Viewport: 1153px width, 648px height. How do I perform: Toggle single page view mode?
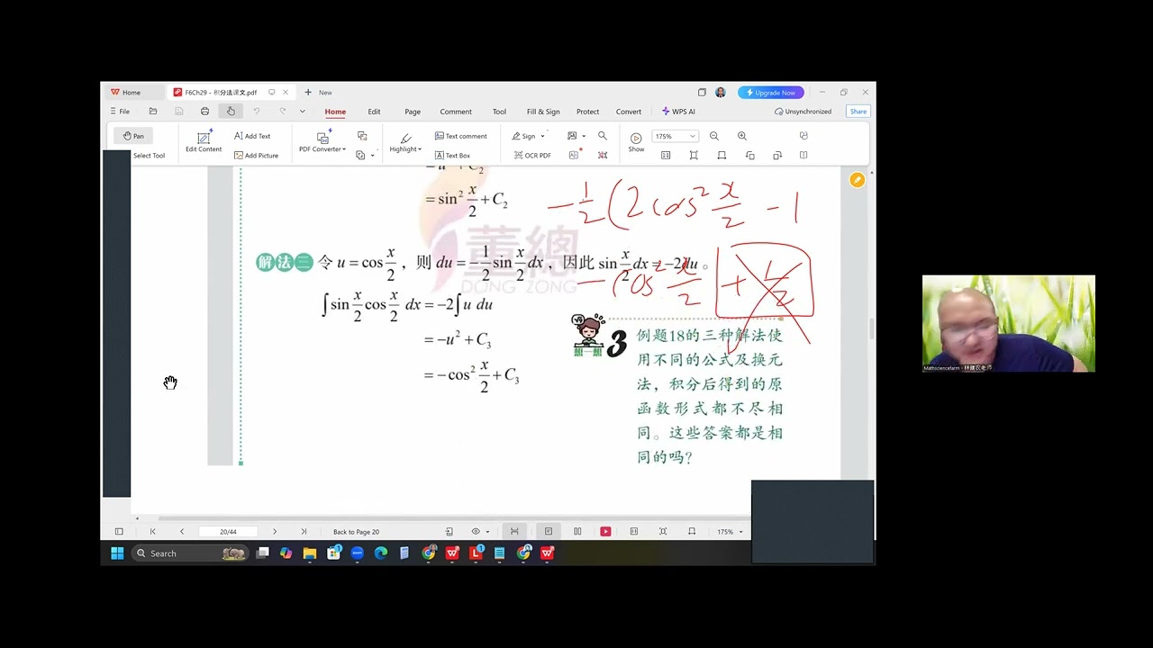click(x=548, y=532)
